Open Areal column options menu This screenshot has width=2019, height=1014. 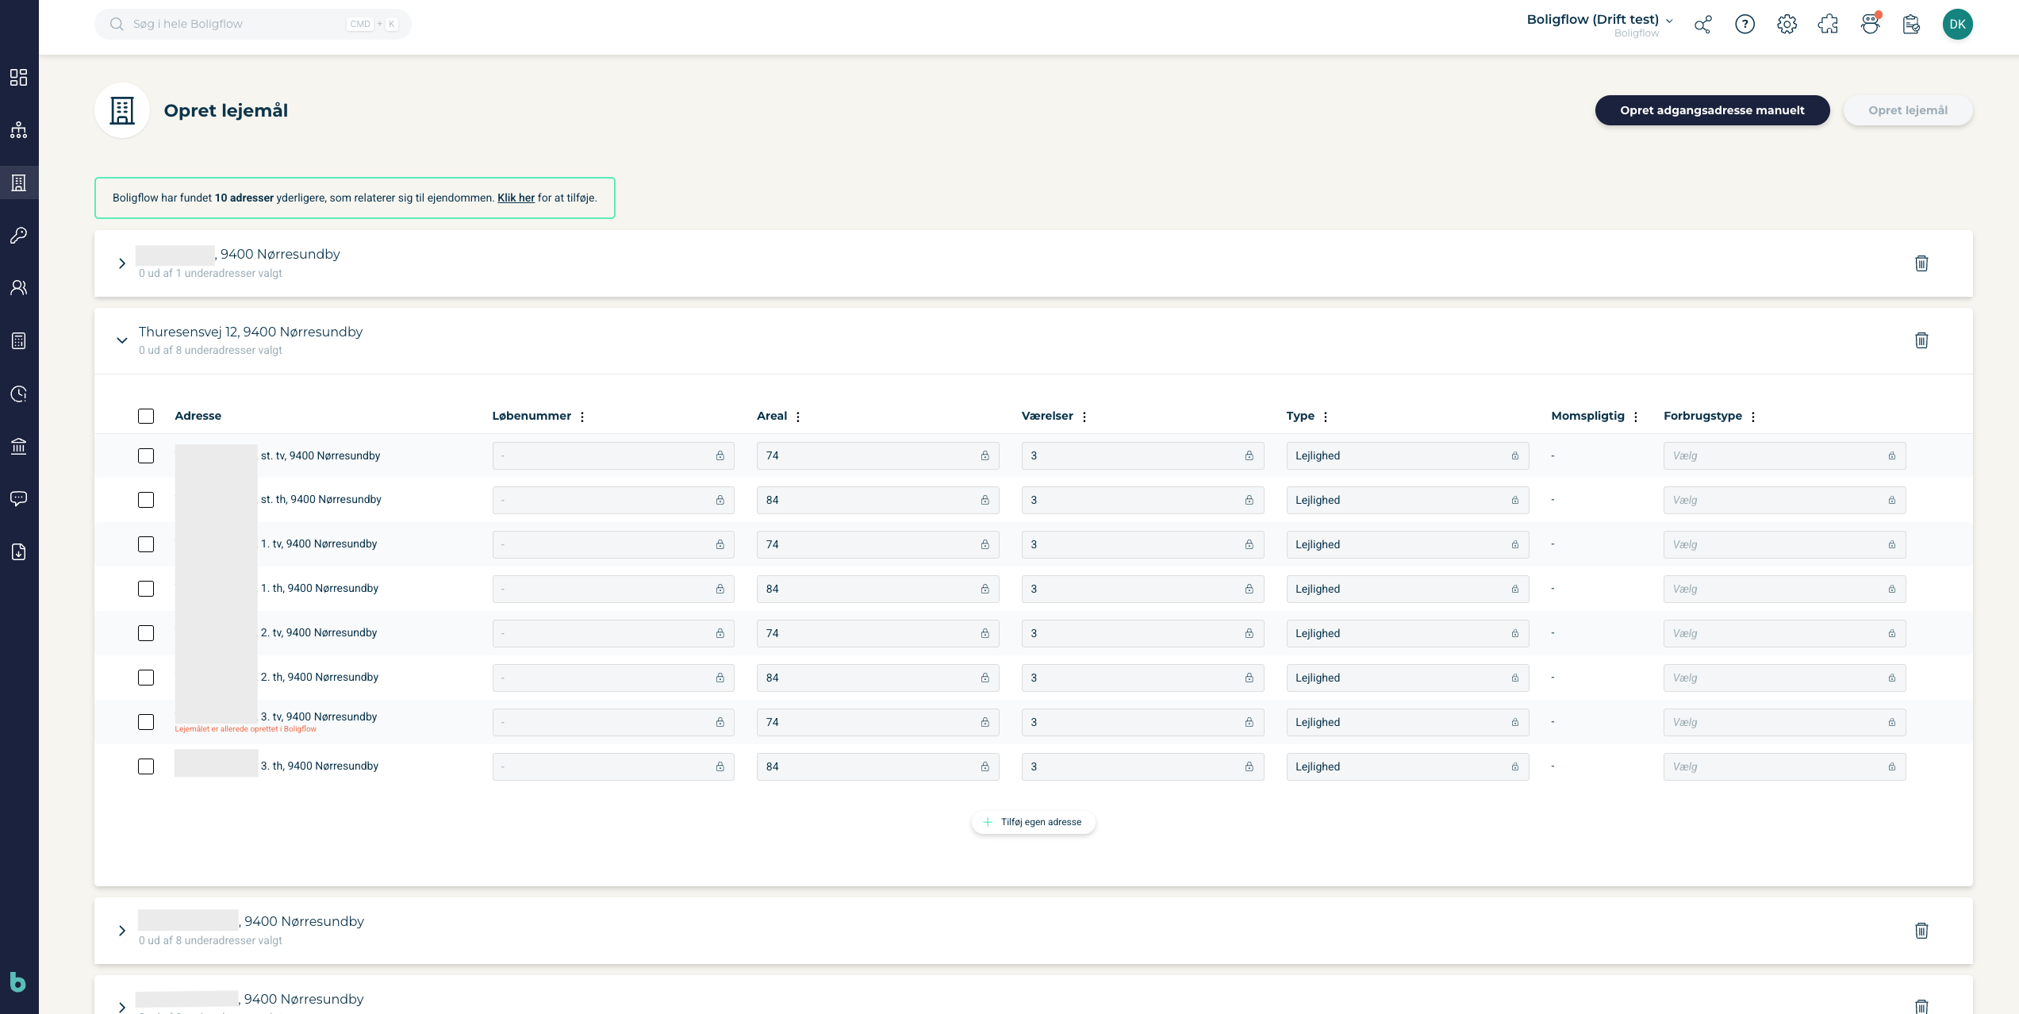point(798,417)
